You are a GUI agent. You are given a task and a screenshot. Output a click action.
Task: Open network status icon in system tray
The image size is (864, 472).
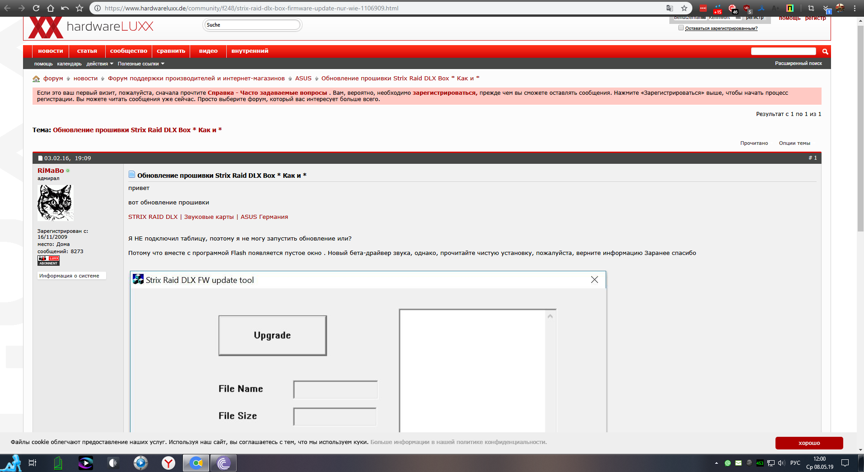coord(771,463)
